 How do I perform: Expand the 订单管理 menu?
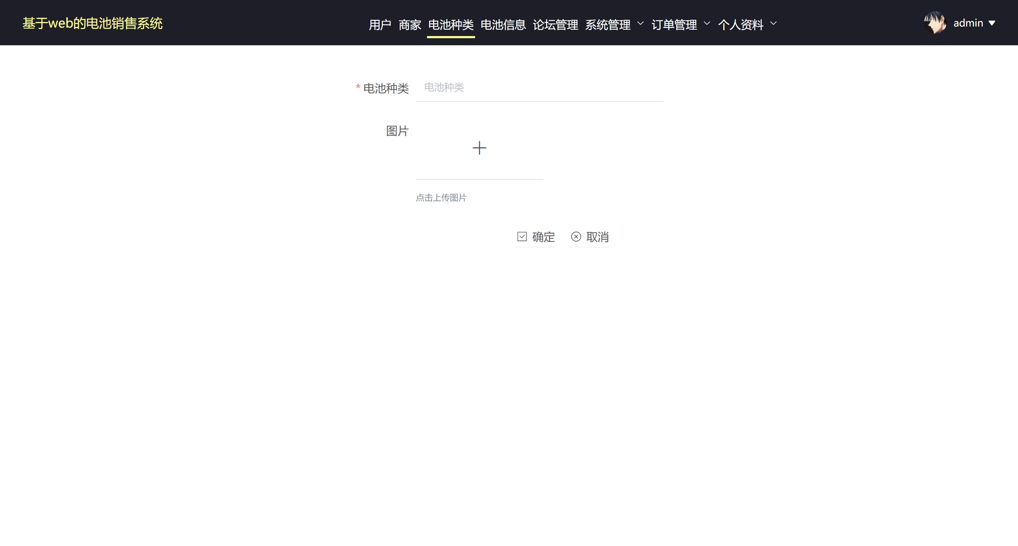pos(680,24)
